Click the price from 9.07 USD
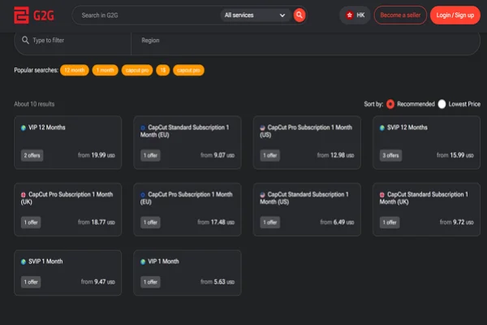This screenshot has height=325, width=487. tap(218, 155)
